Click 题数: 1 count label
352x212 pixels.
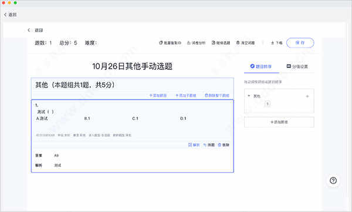tap(43, 43)
